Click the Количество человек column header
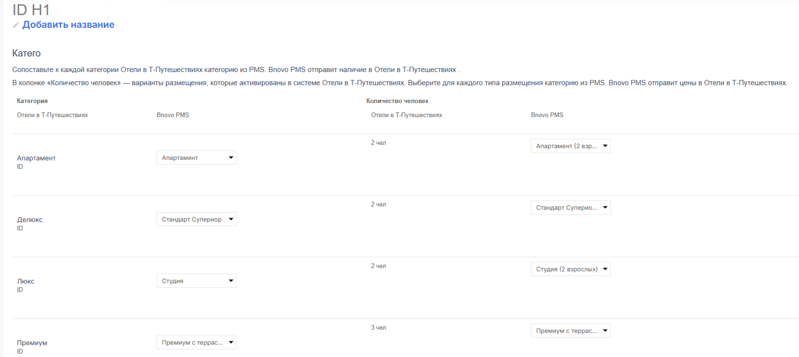This screenshot has width=799, height=357. (x=397, y=101)
